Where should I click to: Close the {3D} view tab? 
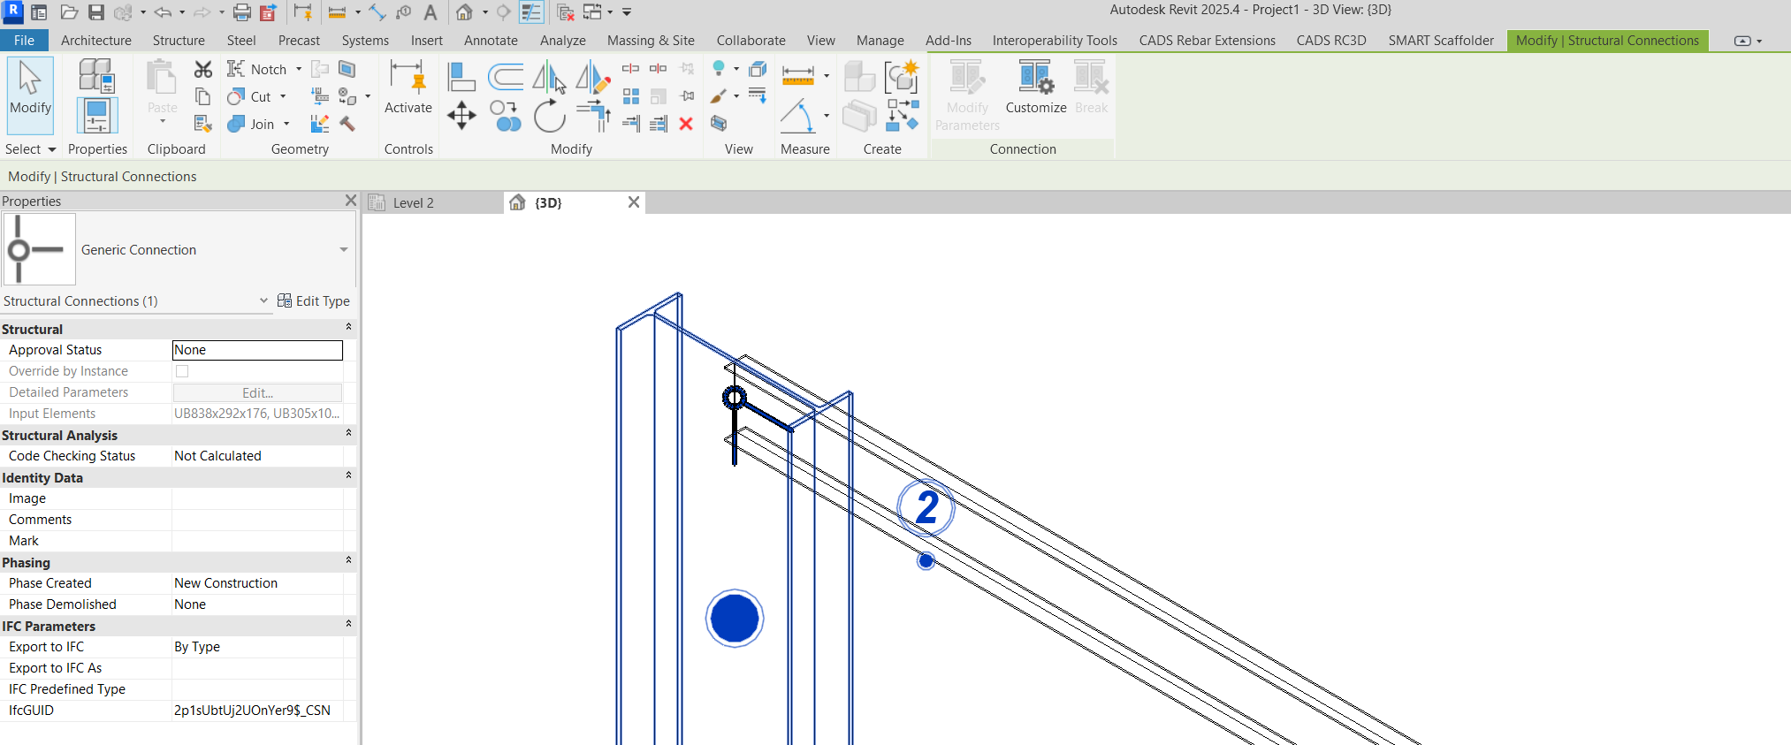click(x=634, y=202)
